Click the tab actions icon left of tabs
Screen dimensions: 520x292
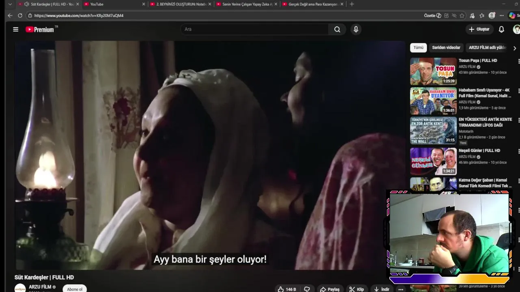[10, 4]
